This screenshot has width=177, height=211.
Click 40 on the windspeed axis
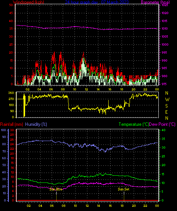click(11, 21)
